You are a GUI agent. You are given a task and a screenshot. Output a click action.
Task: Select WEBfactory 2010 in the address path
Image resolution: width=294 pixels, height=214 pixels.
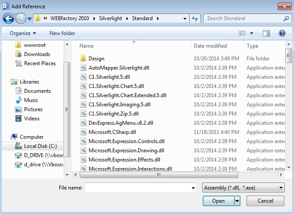tap(70, 18)
